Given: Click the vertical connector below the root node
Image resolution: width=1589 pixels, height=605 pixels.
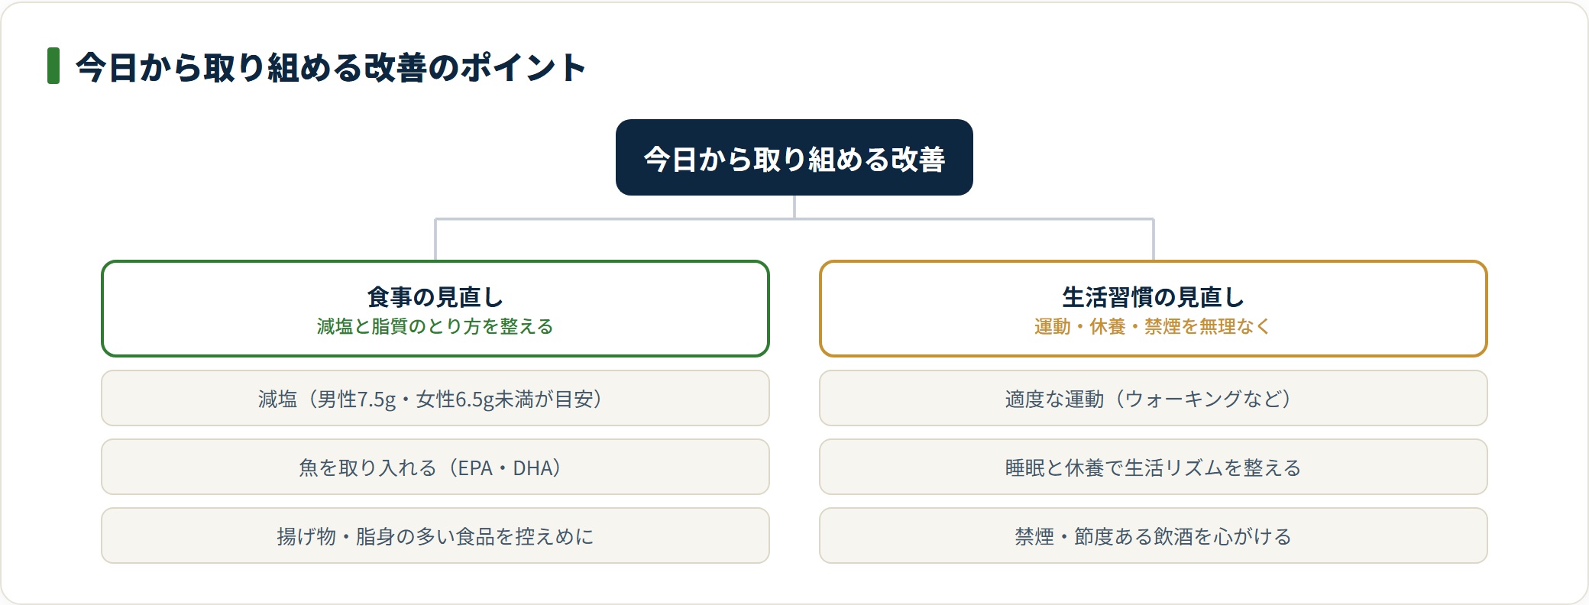Looking at the screenshot, I should 794,207.
